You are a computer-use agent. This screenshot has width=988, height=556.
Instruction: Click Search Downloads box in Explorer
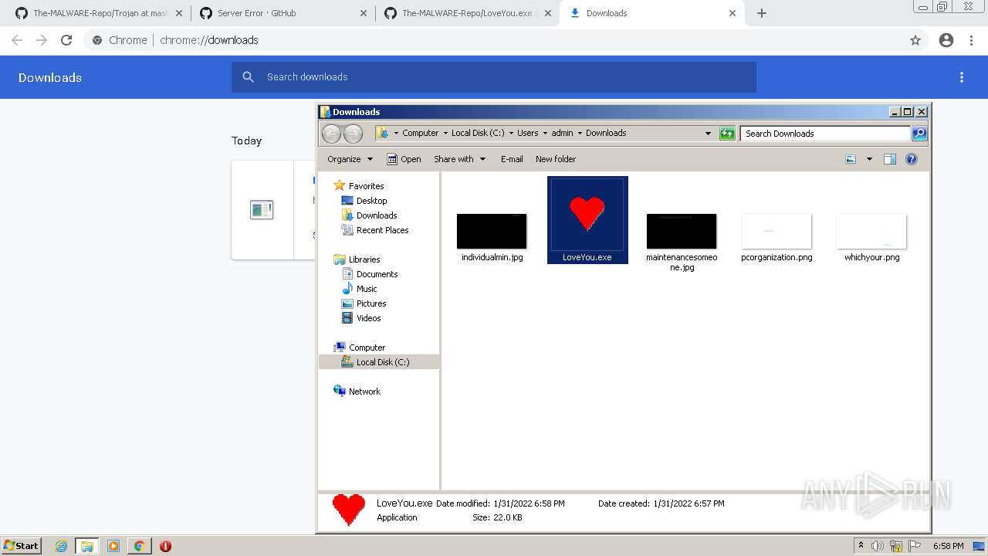pyautogui.click(x=825, y=134)
